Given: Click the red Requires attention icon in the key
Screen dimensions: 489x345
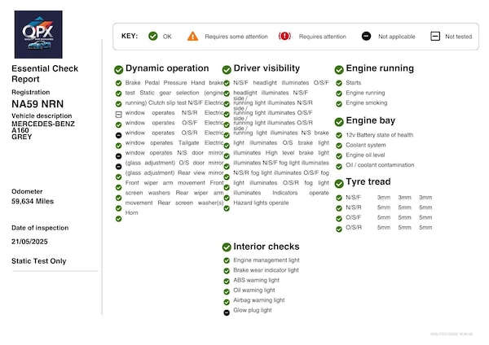Looking at the screenshot, I should pos(285,36).
